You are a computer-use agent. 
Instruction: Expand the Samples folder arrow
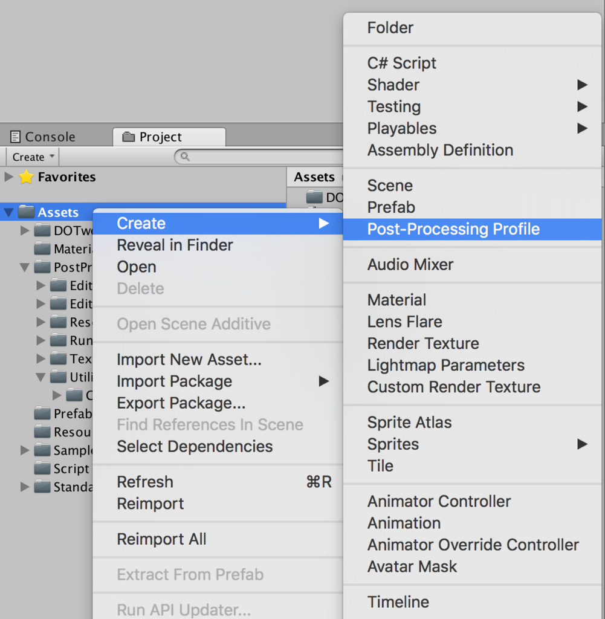[x=24, y=450]
